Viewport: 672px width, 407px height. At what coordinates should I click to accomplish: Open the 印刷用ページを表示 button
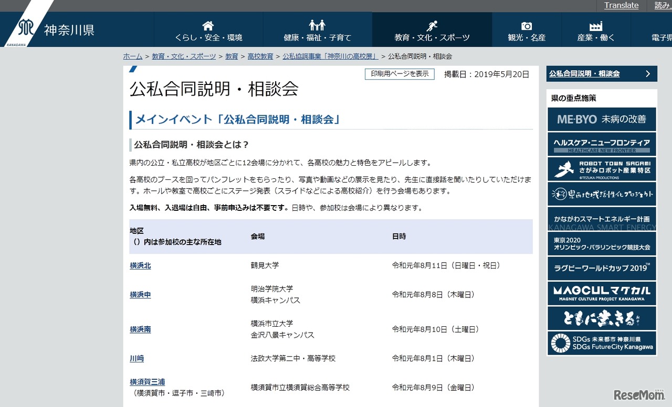pyautogui.click(x=400, y=74)
